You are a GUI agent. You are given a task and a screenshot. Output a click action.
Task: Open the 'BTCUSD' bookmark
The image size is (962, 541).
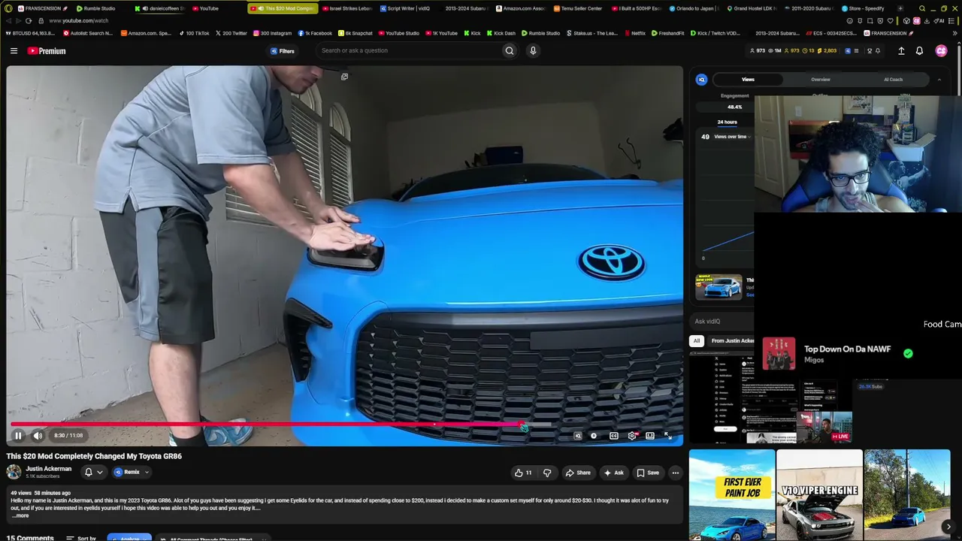click(x=30, y=33)
